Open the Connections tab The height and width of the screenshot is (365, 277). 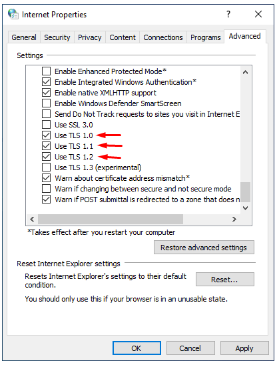[x=163, y=37]
